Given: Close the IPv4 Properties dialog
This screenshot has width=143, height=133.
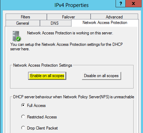Looking at the screenshot, I should point(133,3).
